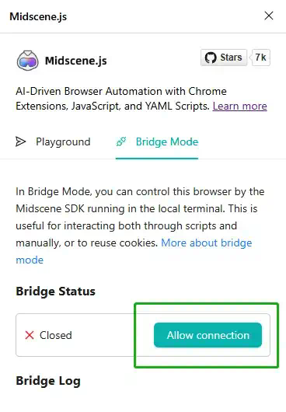286x412 pixels.
Task: Click the red X closed-status icon
Action: (x=30, y=335)
